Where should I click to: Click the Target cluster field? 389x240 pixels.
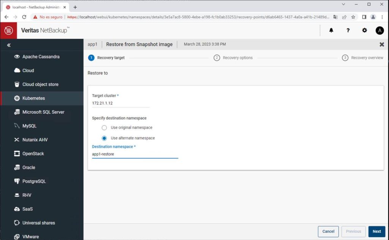[120, 103]
